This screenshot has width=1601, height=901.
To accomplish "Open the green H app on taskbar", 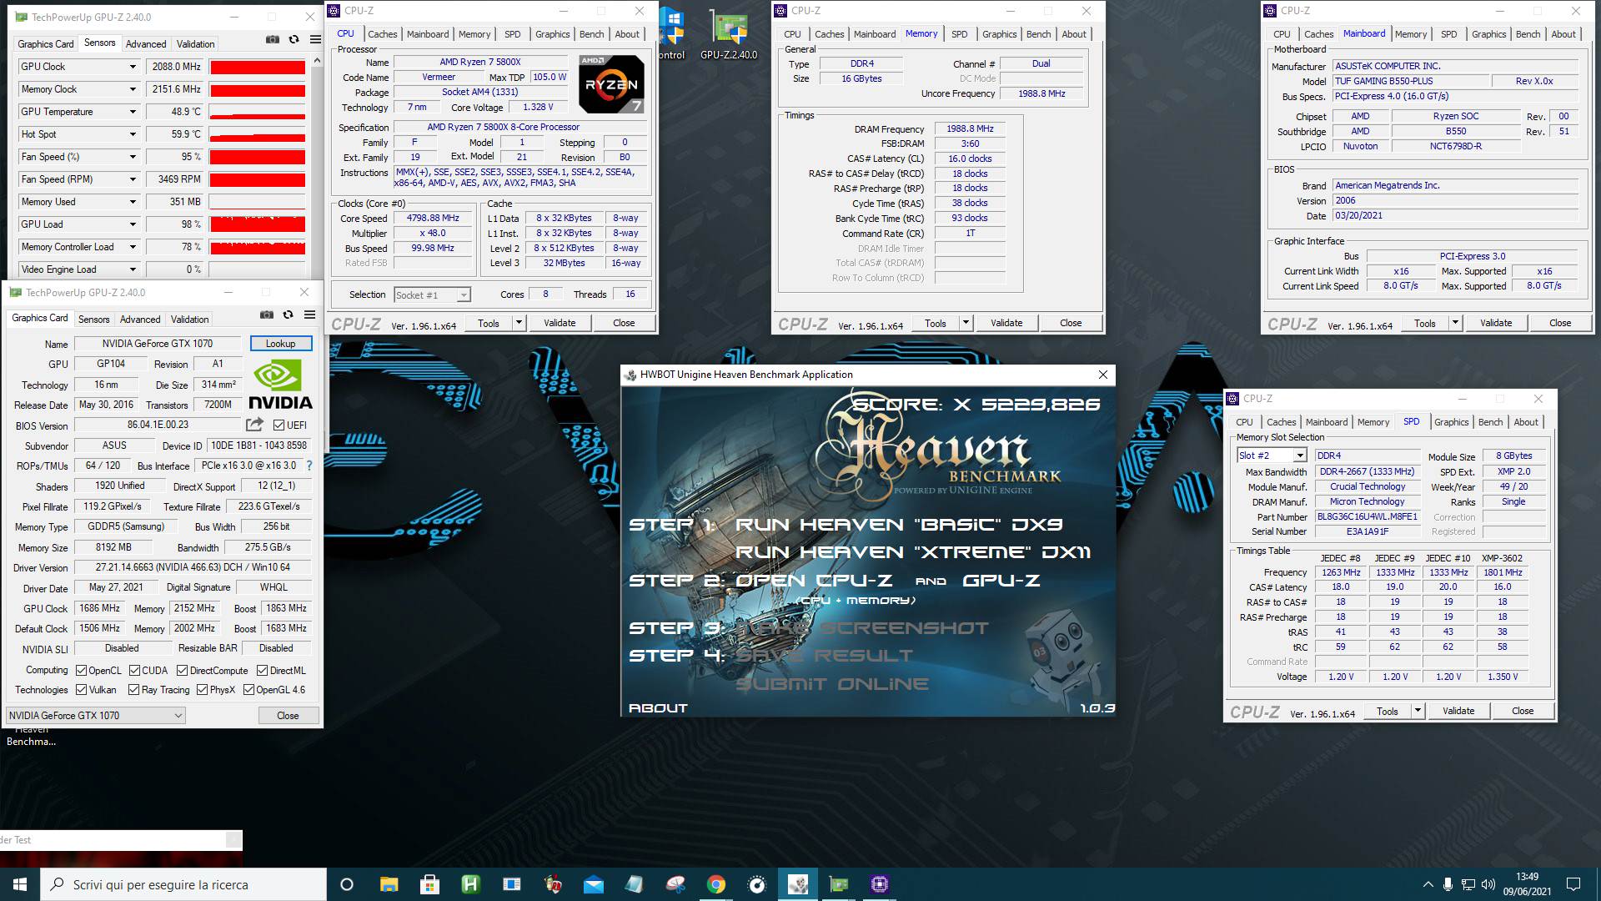I will (x=470, y=884).
